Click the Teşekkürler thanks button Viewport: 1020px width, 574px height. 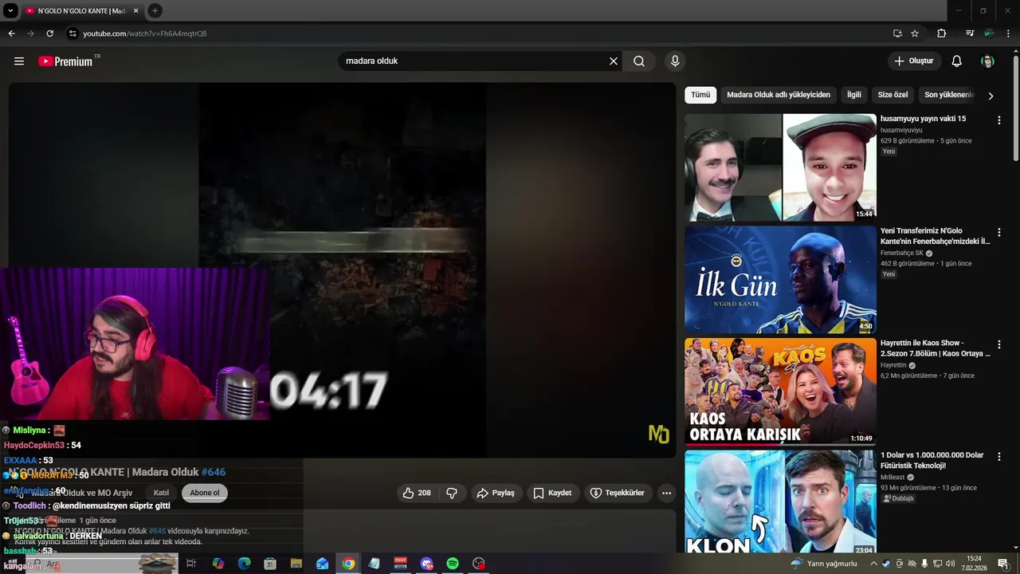coord(617,493)
